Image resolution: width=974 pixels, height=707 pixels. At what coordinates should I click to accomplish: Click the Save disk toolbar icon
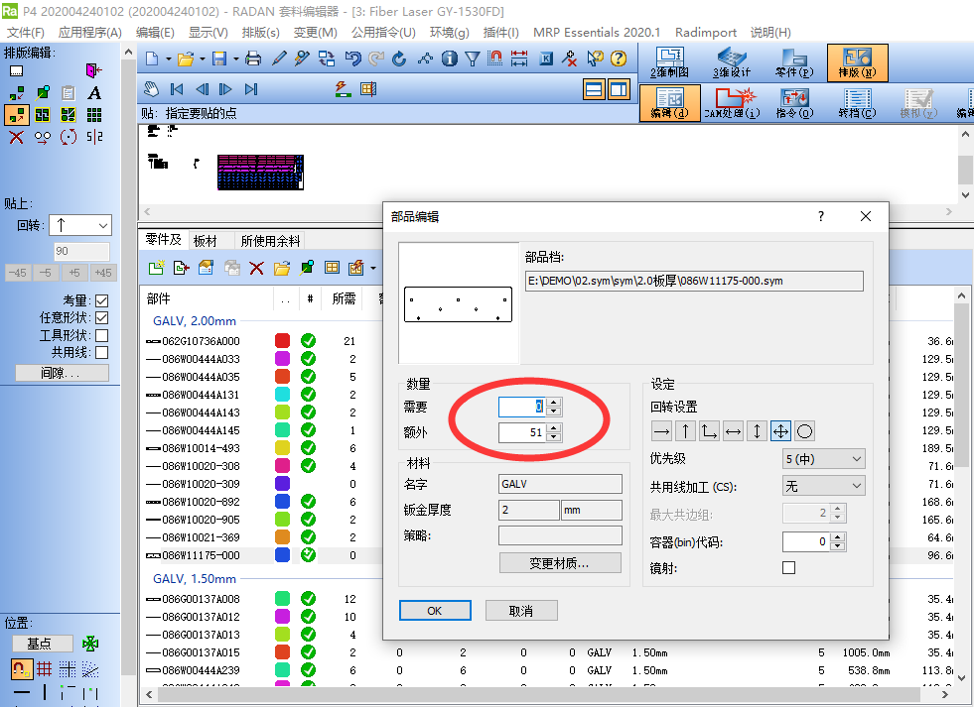(219, 59)
